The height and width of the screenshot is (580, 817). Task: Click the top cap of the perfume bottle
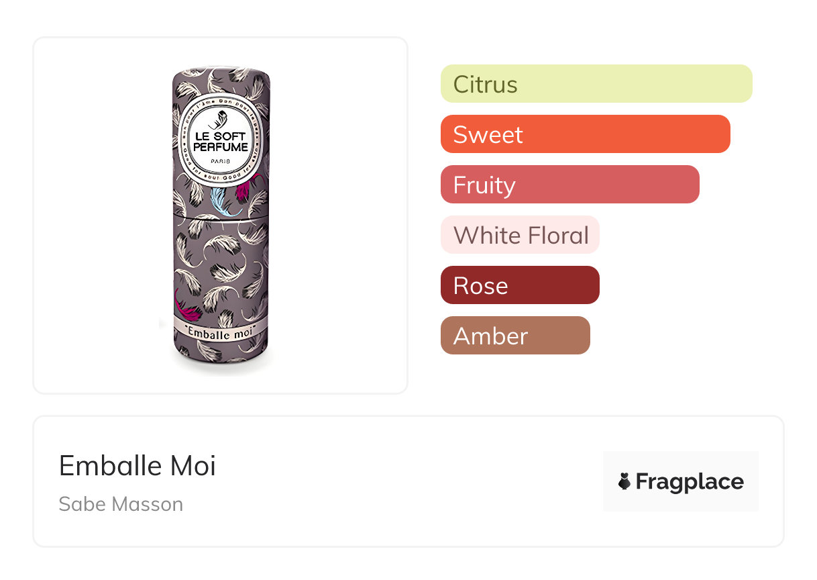point(221,74)
